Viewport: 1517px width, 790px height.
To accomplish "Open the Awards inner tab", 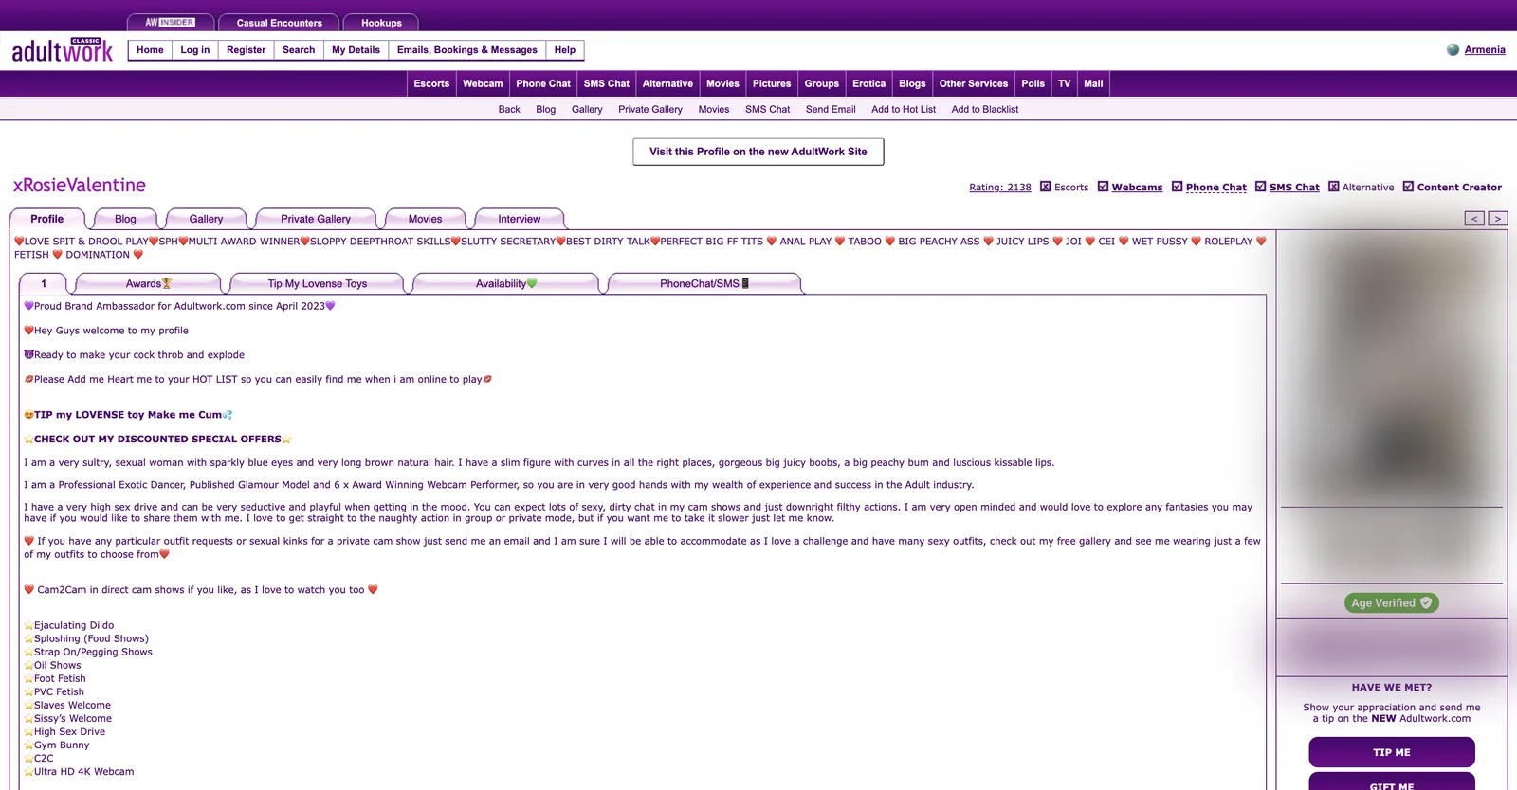I will [x=148, y=283].
